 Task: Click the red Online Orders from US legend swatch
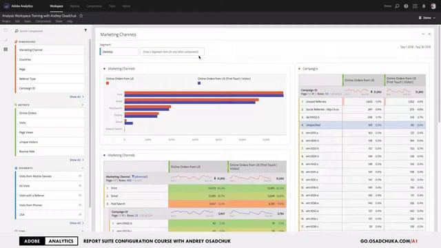click(107, 83)
